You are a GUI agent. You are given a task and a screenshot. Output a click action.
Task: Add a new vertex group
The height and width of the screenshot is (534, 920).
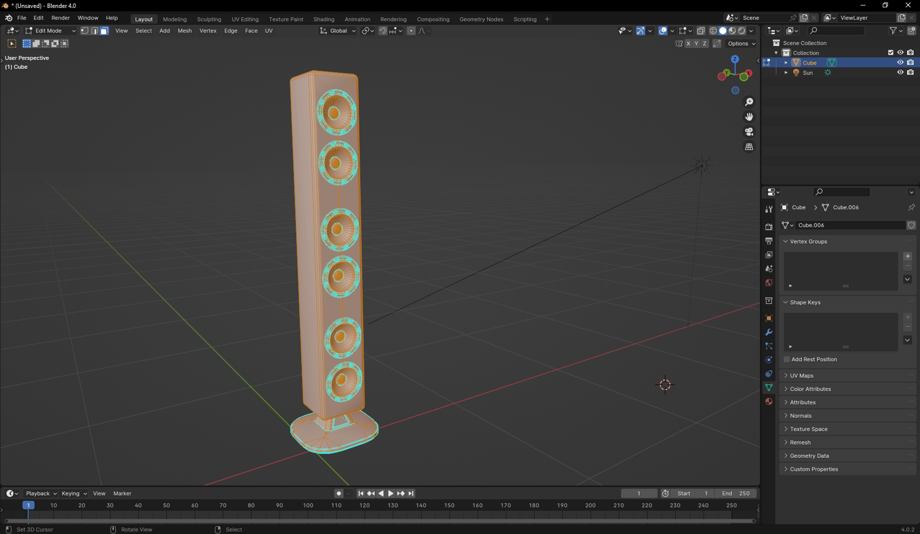pyautogui.click(x=908, y=256)
